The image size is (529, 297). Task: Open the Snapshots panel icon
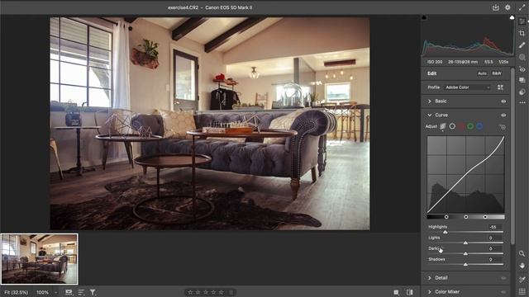coord(522,81)
